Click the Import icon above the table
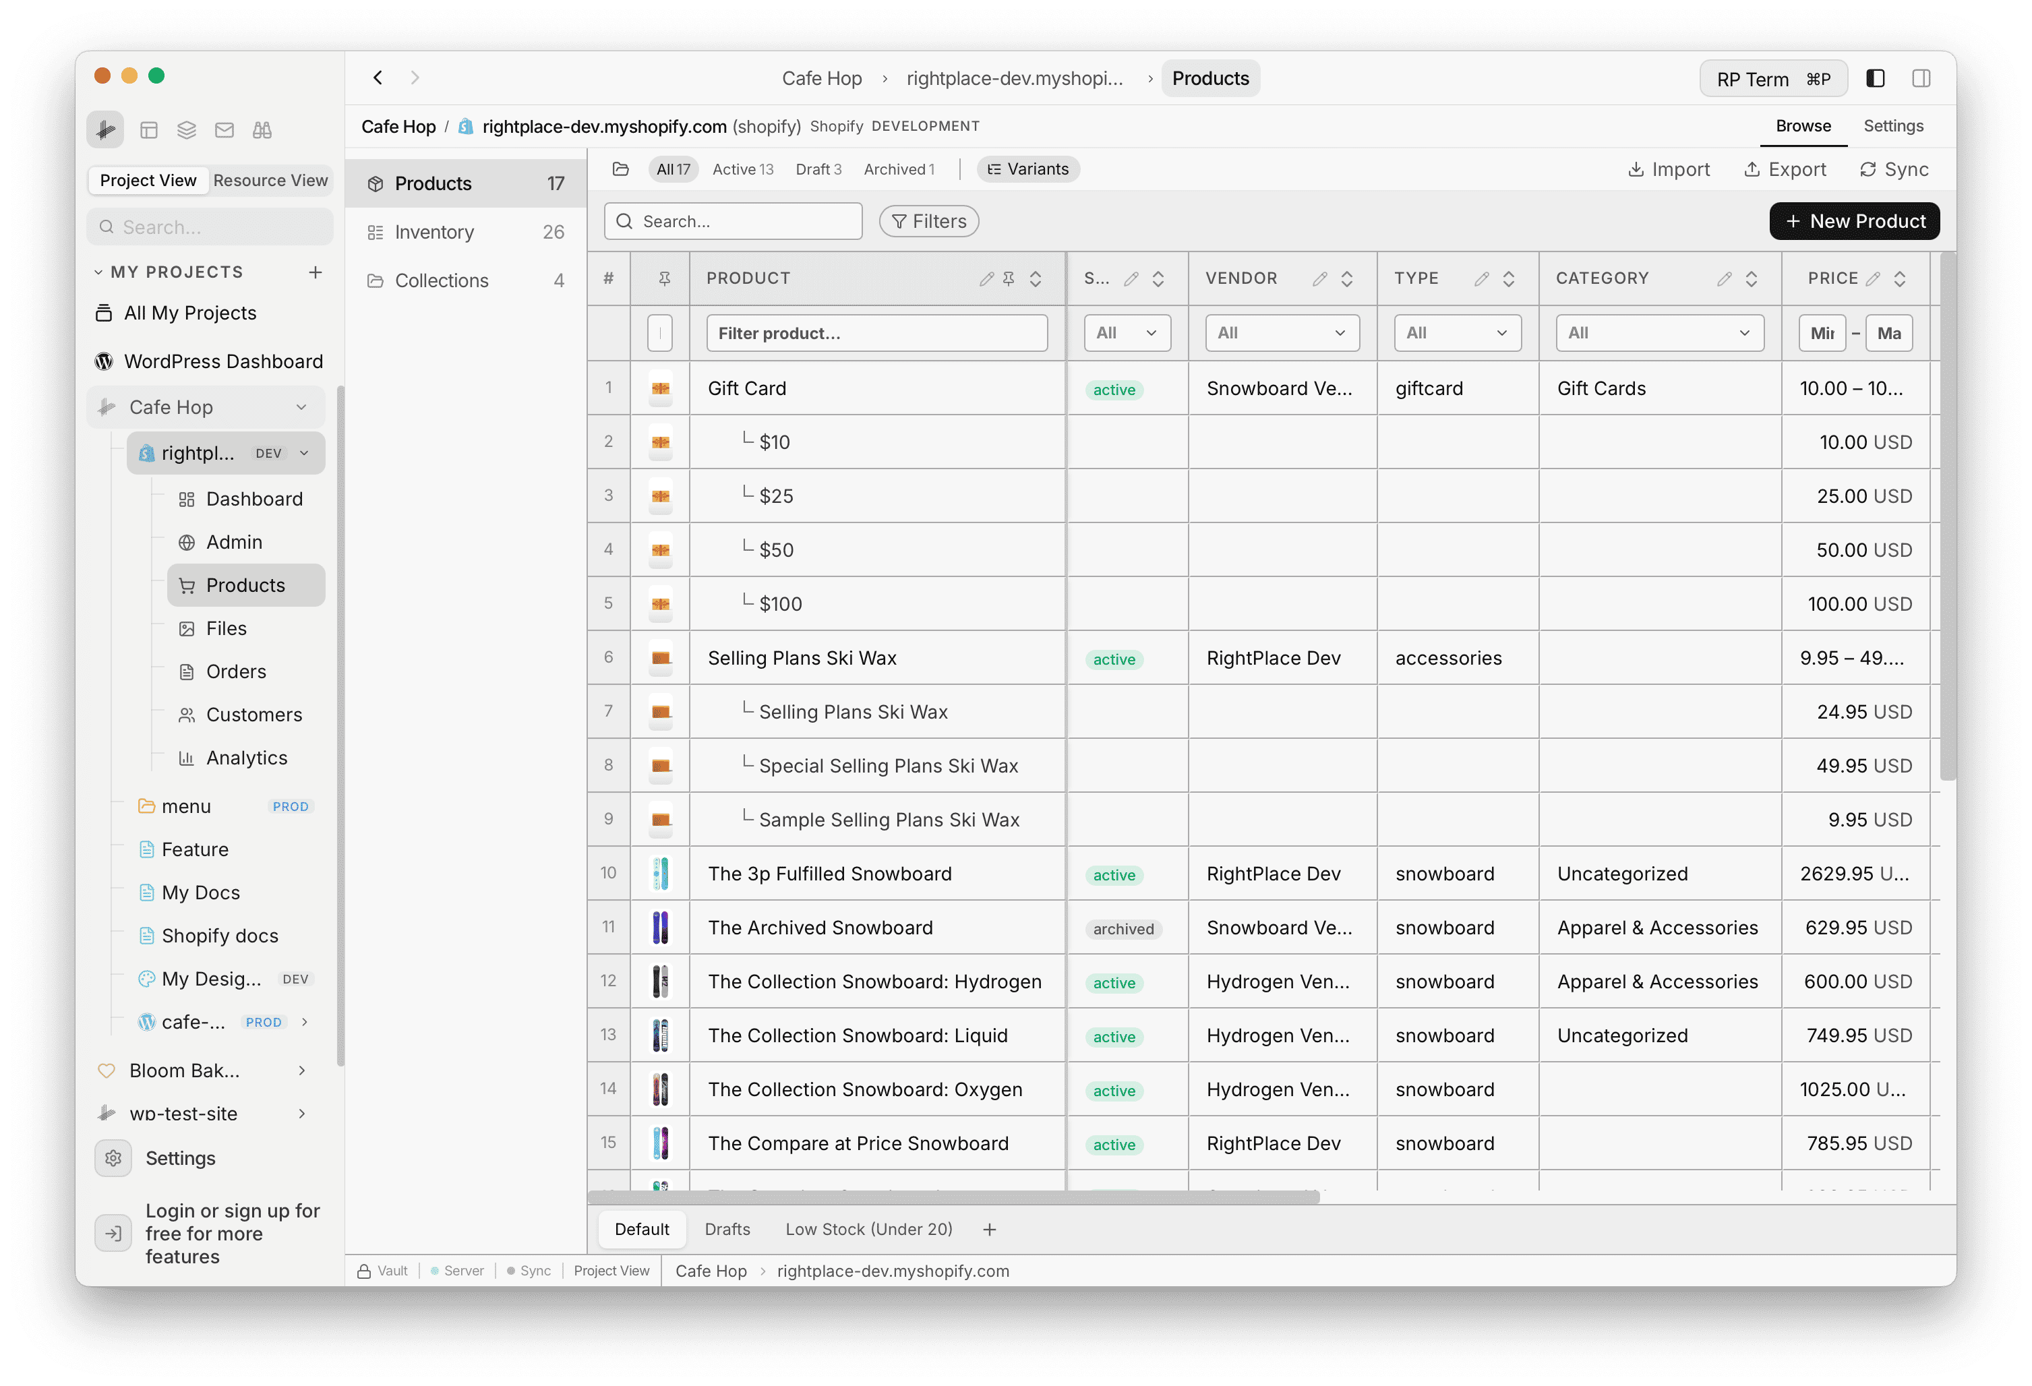 1638,169
